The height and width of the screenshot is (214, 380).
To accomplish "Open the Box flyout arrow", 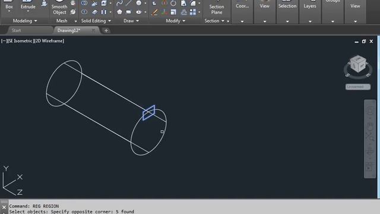I will coord(9,11).
